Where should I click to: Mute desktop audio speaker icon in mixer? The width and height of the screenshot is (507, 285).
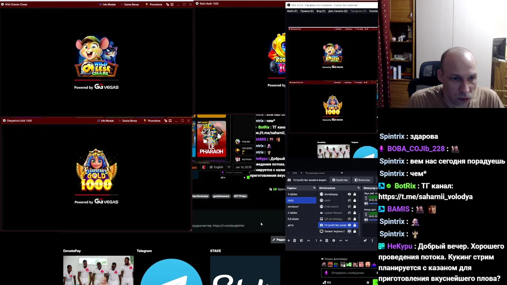tap(366, 203)
